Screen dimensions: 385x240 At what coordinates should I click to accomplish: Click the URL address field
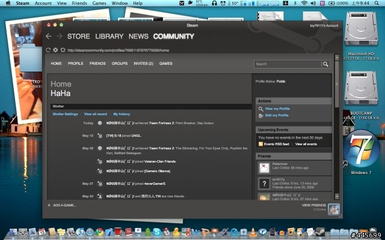[119, 50]
